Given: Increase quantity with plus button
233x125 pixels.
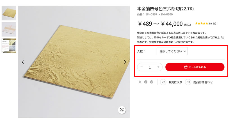Looking at the screenshot, I should [x=158, y=67].
